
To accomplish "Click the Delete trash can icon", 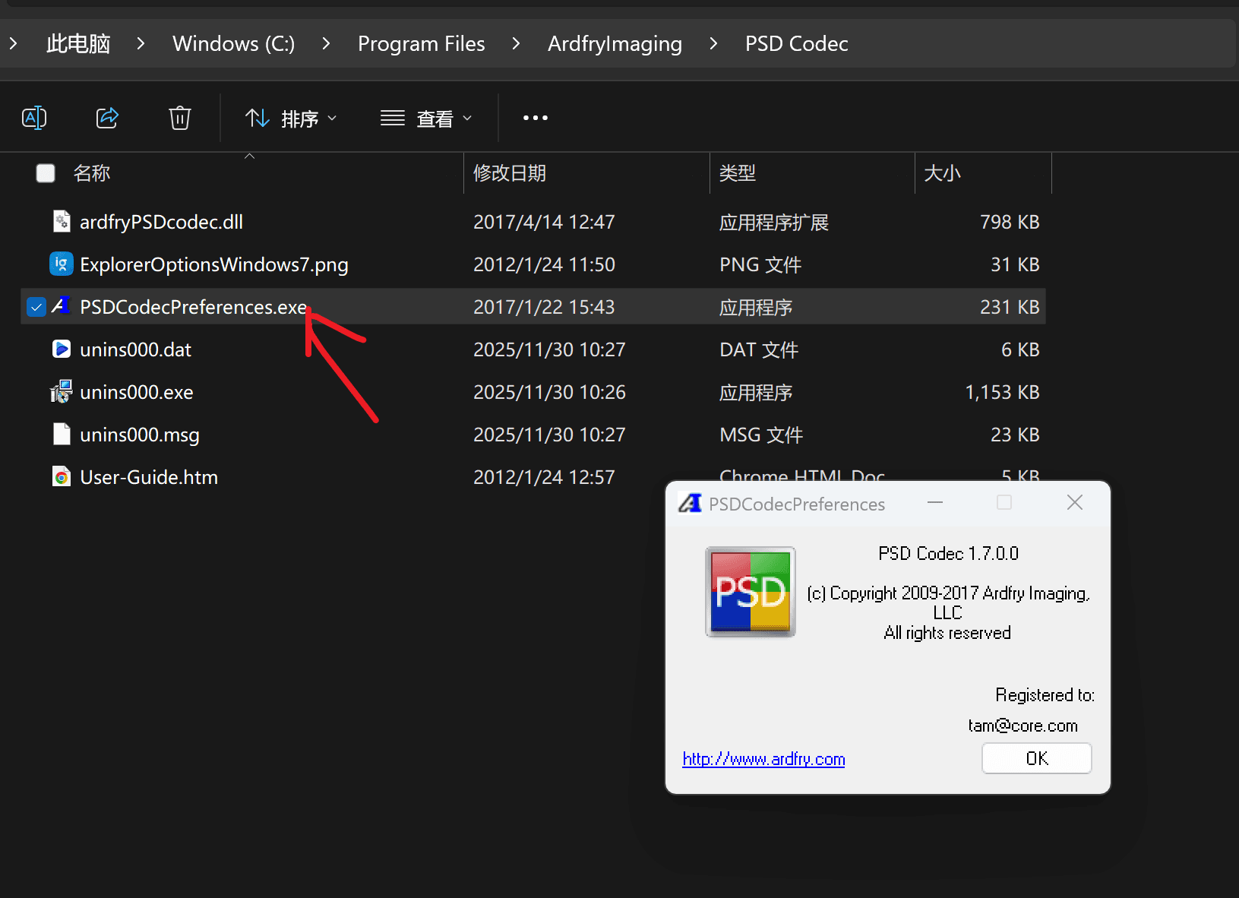I will [180, 118].
